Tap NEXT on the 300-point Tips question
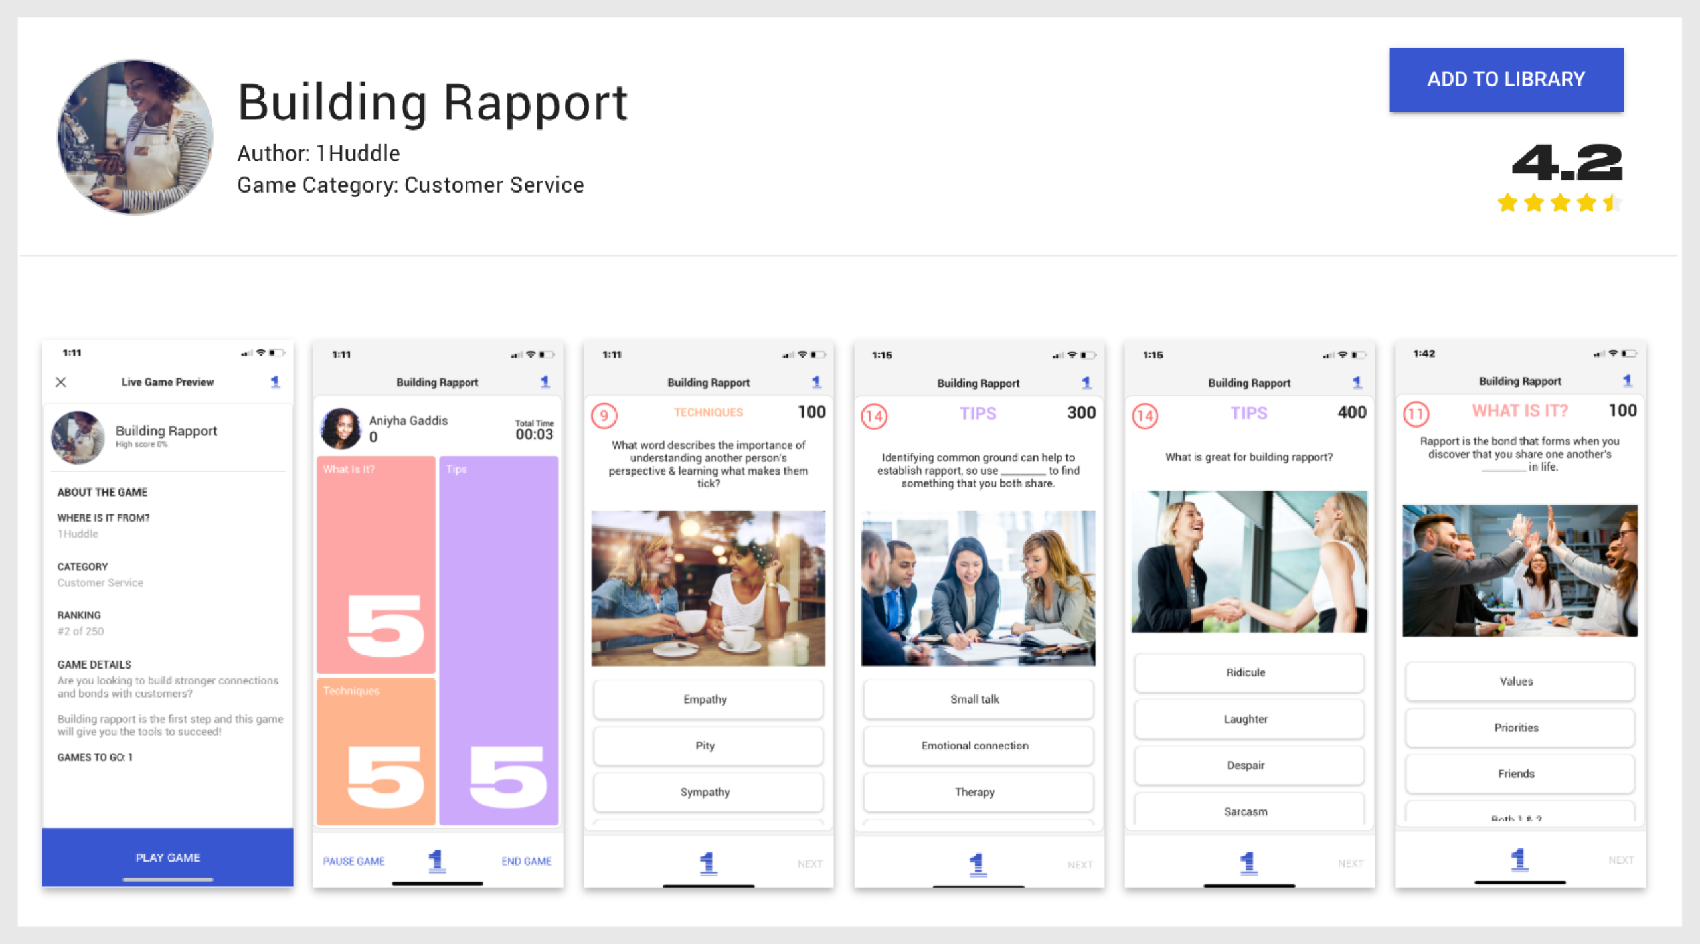 [x=1080, y=864]
